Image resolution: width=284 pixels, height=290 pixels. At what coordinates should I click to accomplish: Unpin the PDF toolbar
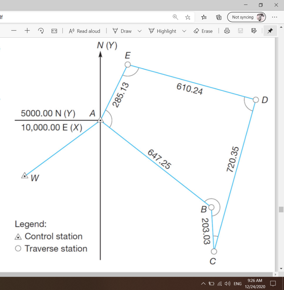270,31
